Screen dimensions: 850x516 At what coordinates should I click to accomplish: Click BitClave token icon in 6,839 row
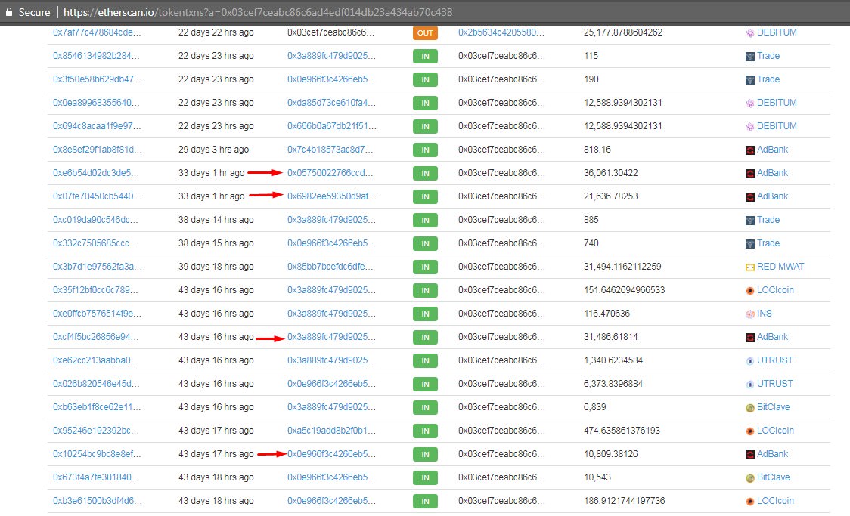click(749, 408)
